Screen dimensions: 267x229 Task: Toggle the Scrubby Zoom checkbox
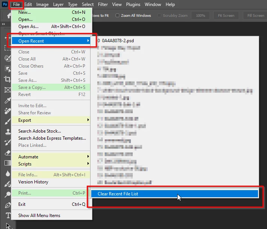pyautogui.click(x=159, y=15)
